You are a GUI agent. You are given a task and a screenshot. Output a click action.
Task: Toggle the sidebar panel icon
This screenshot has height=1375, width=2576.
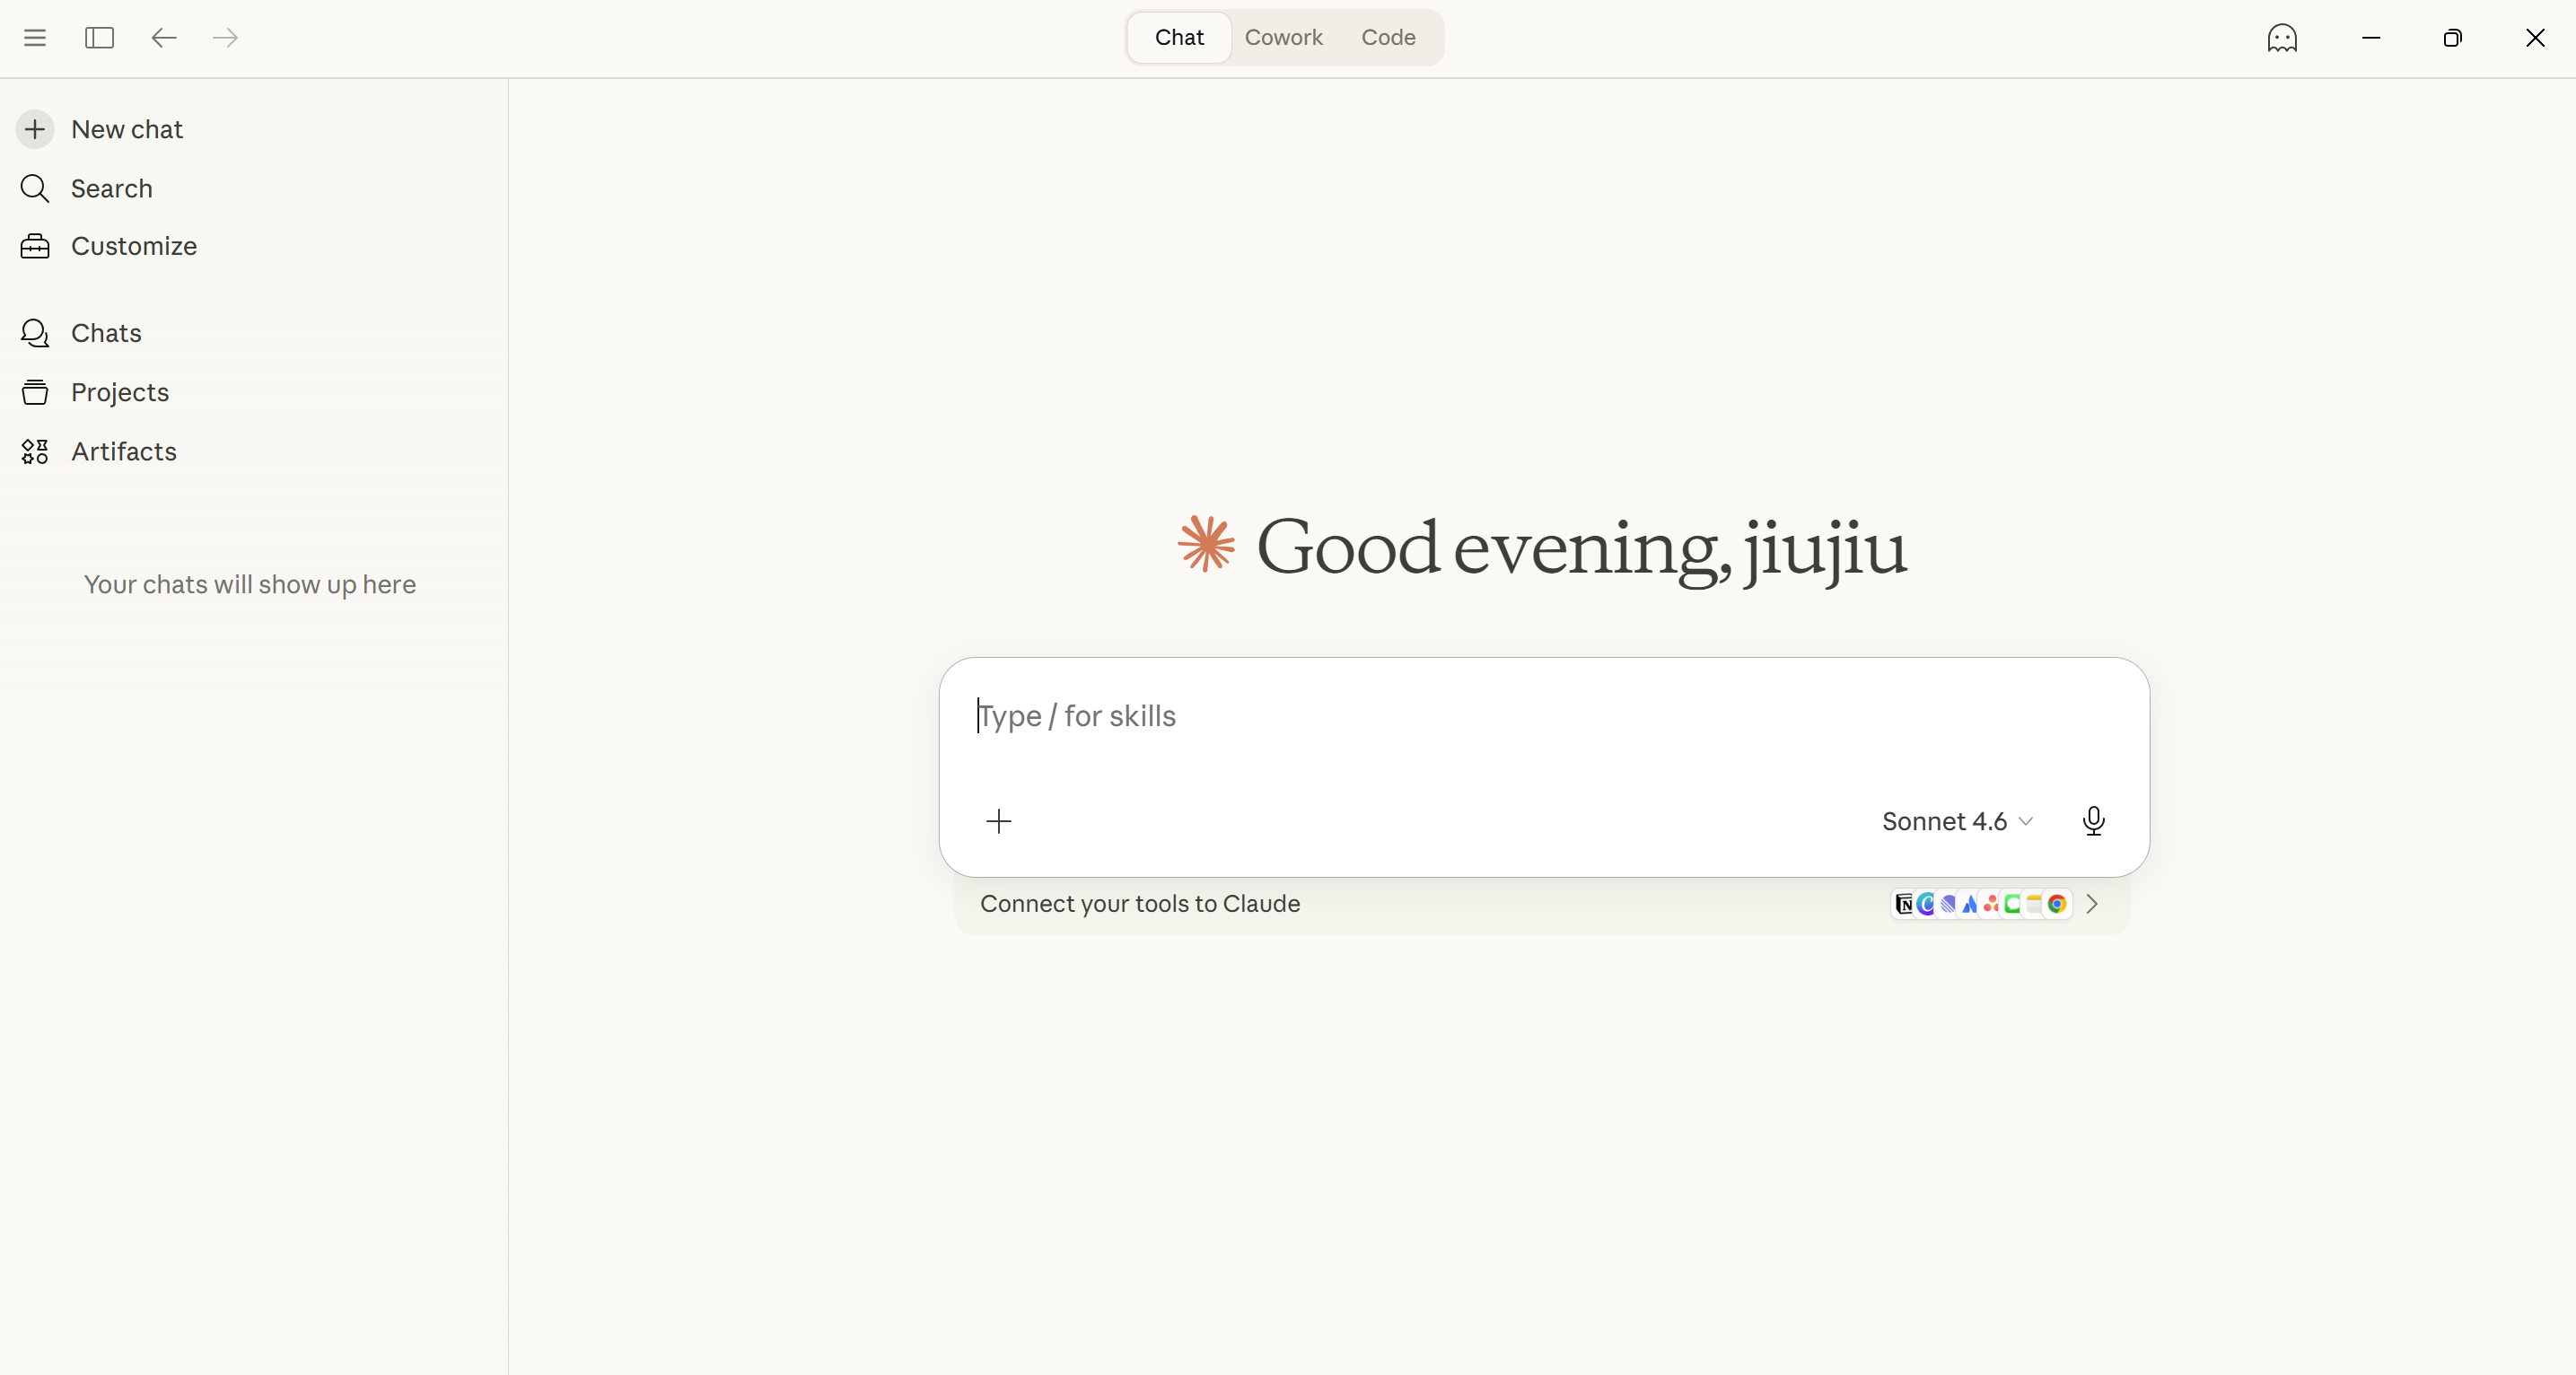pos(99,38)
